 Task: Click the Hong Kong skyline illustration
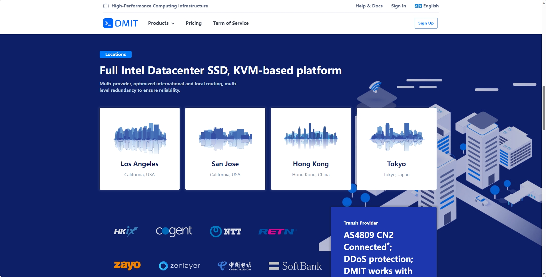tap(311, 136)
